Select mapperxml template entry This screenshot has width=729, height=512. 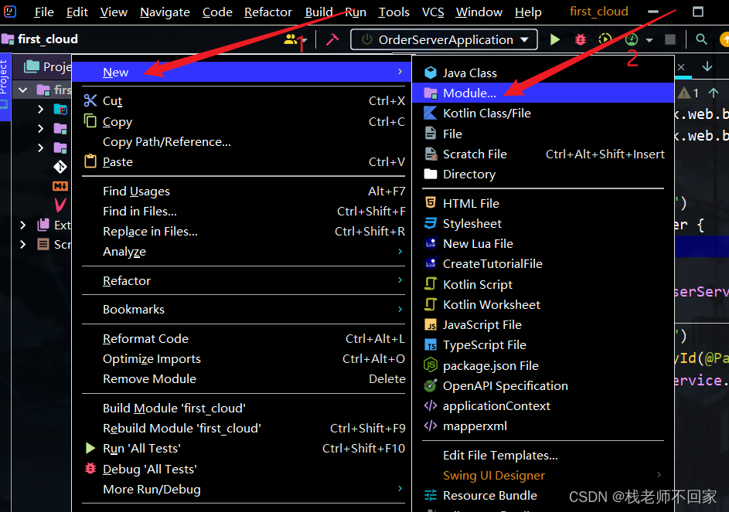[x=543, y=426]
